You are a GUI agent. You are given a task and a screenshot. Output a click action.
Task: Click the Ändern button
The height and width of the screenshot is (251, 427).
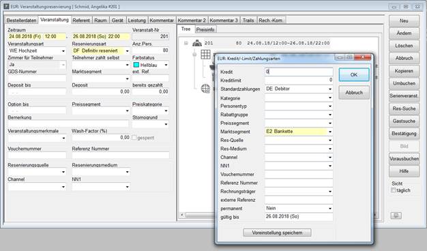click(x=404, y=33)
